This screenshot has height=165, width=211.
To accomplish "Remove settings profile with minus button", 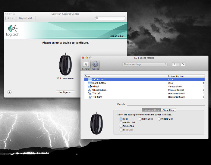I will tap(178, 64).
